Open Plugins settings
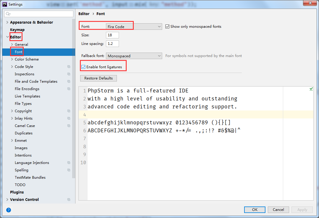319x218 pixels. 17,192
